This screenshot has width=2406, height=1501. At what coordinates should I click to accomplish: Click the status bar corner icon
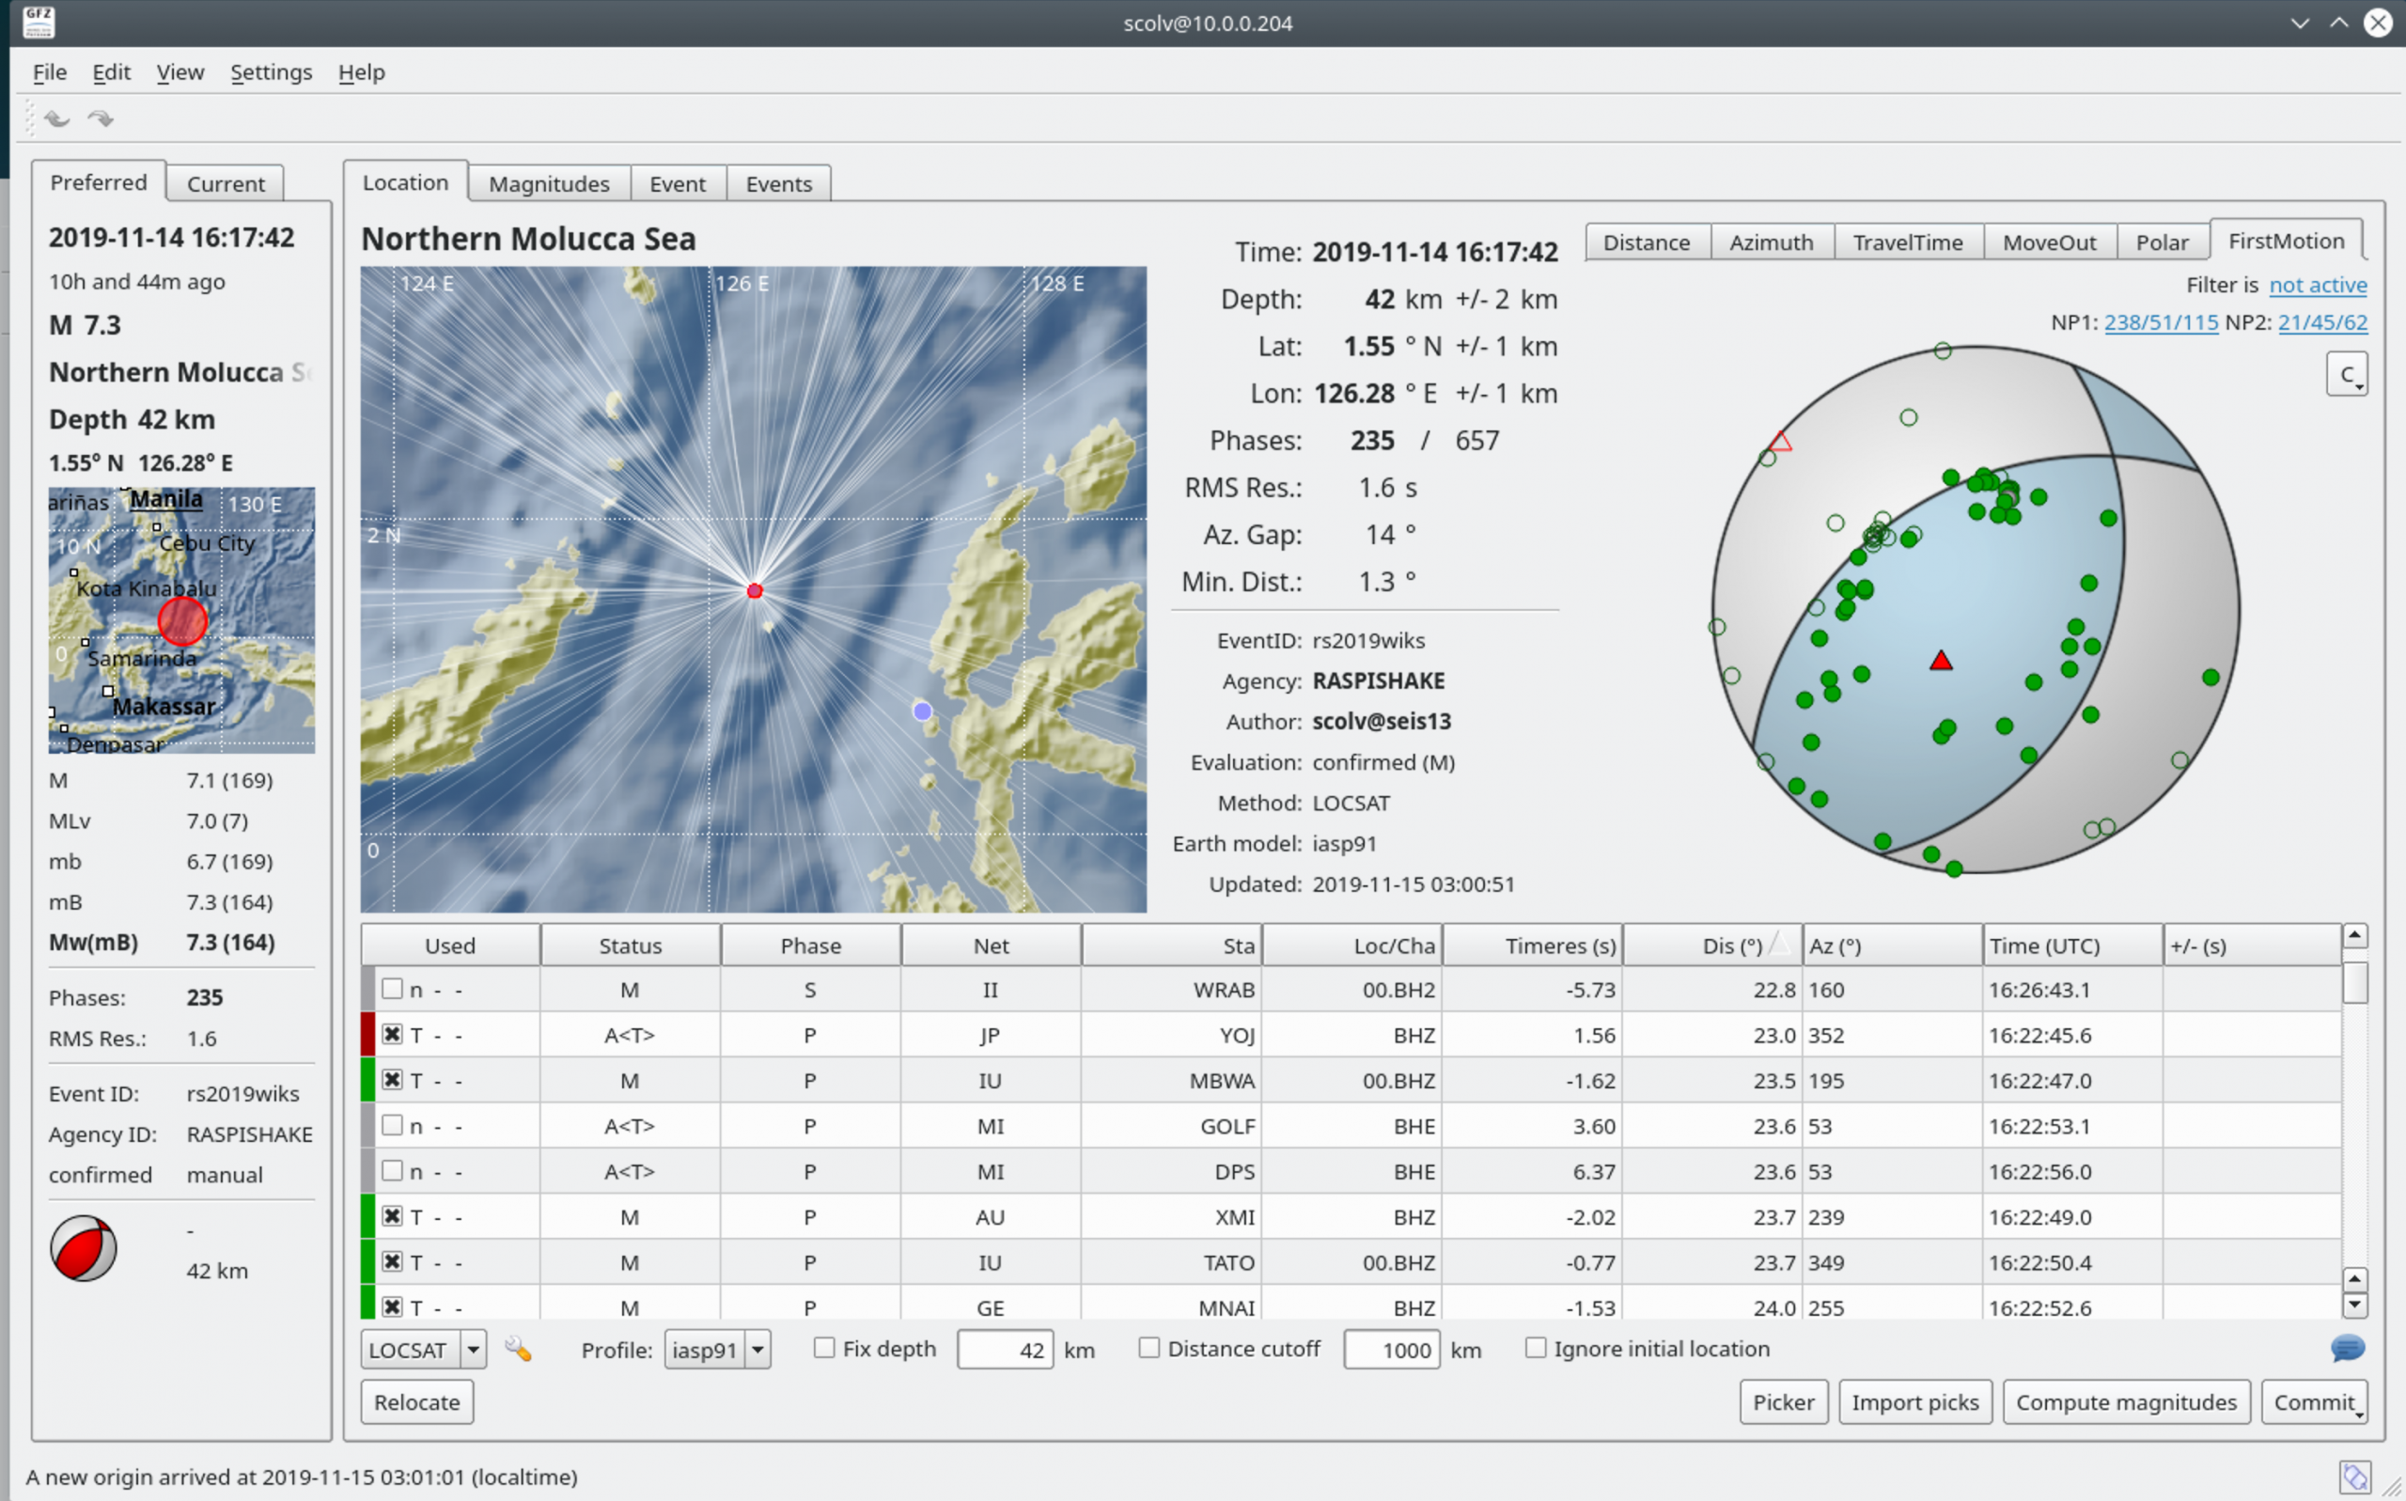click(2355, 1477)
